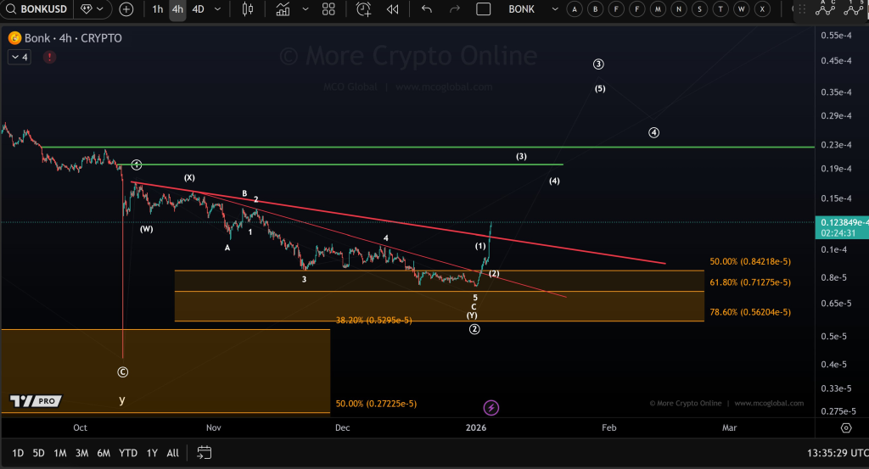Screen dimensions: 869x469
Task: Click the purple lightning event icon
Action: [x=491, y=408]
